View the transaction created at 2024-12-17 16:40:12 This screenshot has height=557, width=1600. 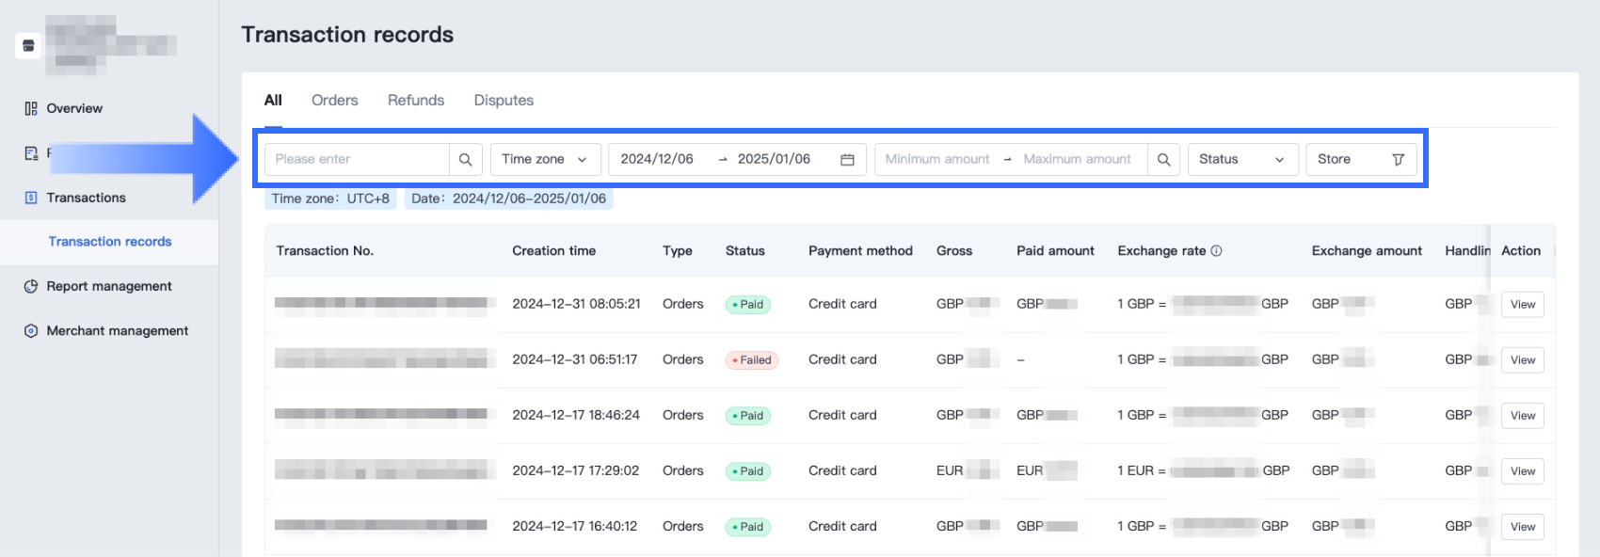1522,527
